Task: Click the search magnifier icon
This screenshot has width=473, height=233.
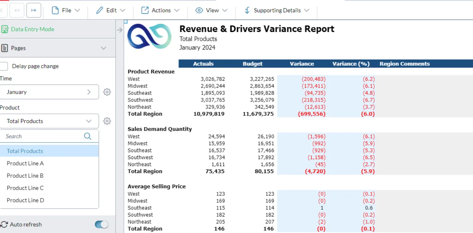Action: [88, 136]
